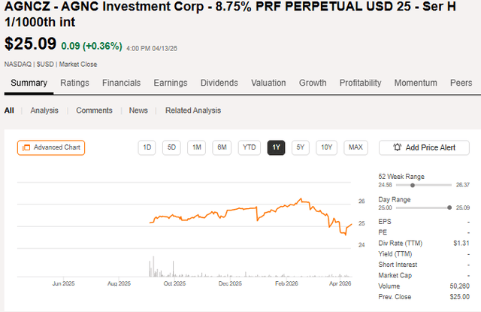Viewport: 481px width, 312px height.
Task: Choose the 5Y chart range
Action: tap(301, 147)
